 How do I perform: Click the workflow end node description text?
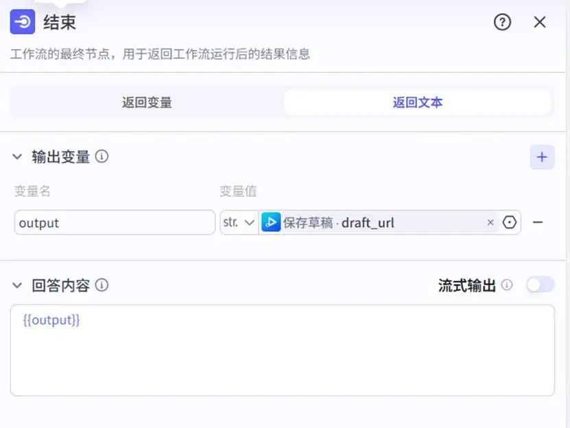point(160,54)
